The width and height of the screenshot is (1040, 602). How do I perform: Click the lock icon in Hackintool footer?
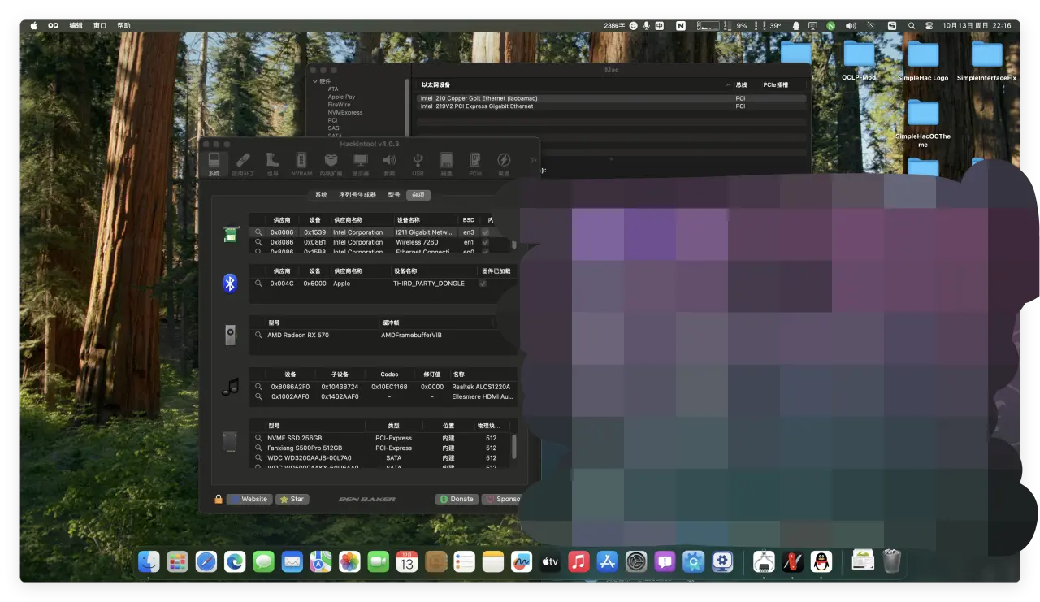pyautogui.click(x=219, y=499)
